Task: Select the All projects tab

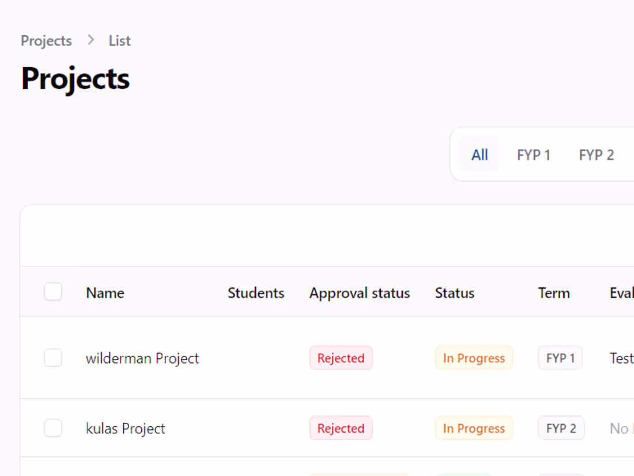Action: pyautogui.click(x=479, y=155)
